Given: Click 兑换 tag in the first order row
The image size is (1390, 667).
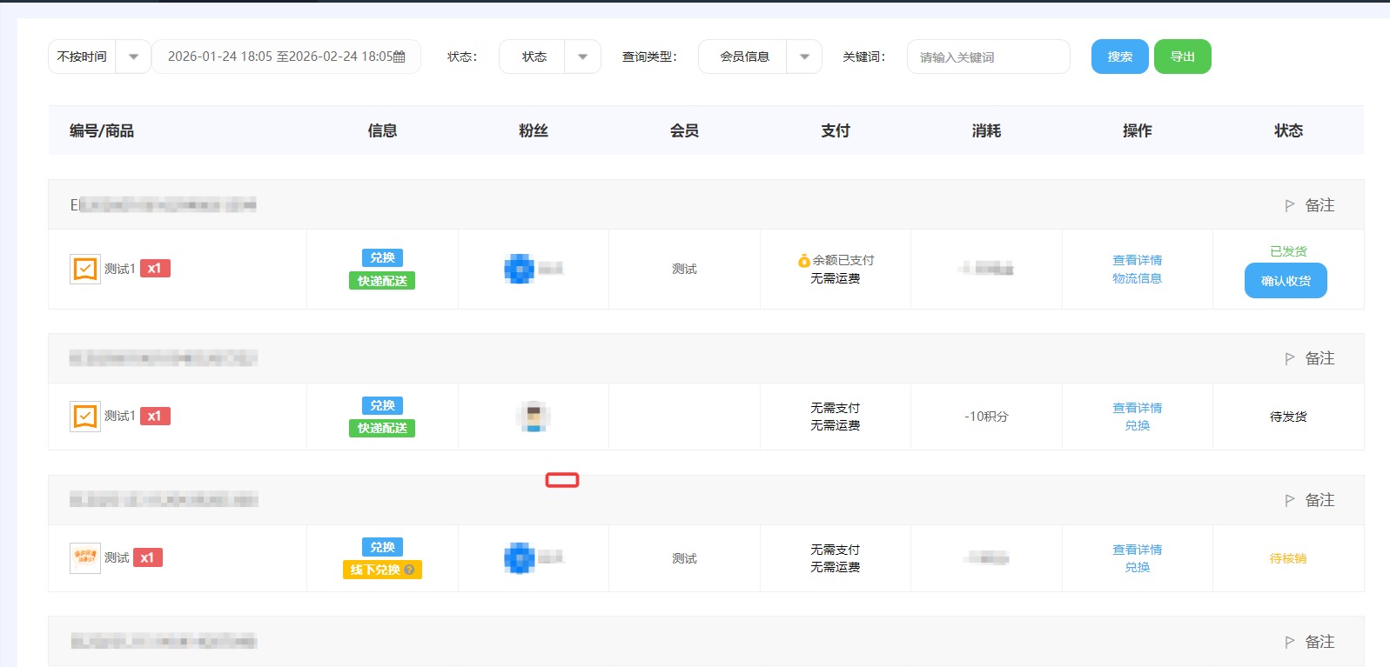Looking at the screenshot, I should [382, 257].
